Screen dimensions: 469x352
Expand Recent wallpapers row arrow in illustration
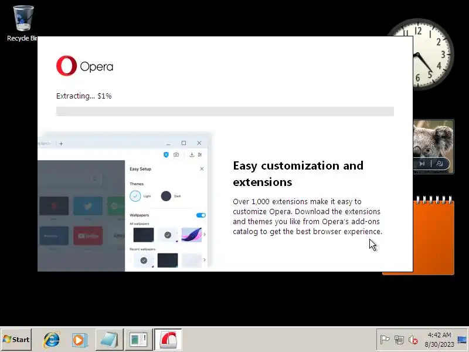pyautogui.click(x=204, y=259)
